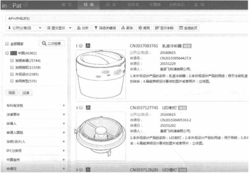Expand the 法律事件 filter
Screen dimensions: 249x173
click(x=64, y=114)
